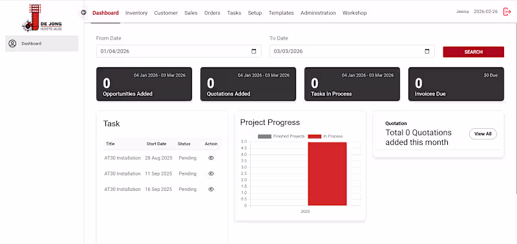This screenshot has width=517, height=244.
Task: Click the date 2026-02-26 in header
Action: tap(486, 12)
